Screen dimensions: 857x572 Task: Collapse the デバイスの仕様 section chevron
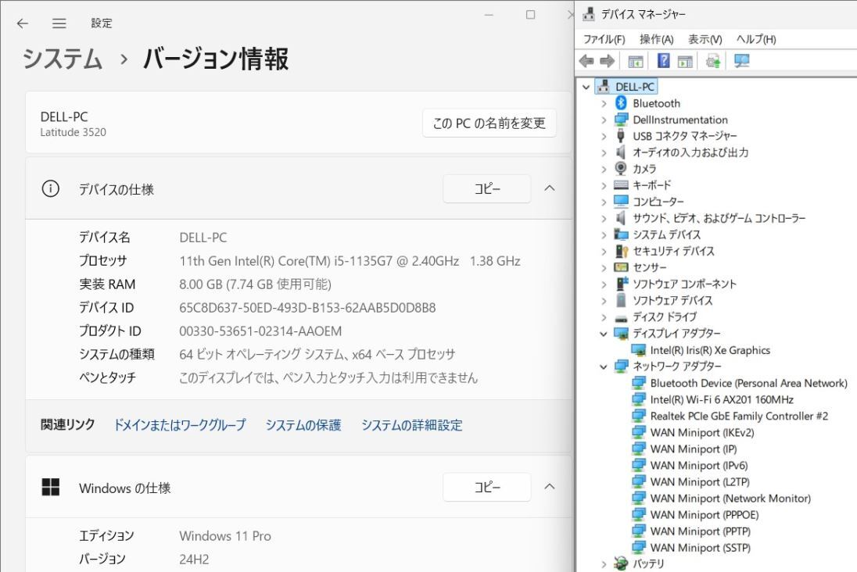pos(549,188)
